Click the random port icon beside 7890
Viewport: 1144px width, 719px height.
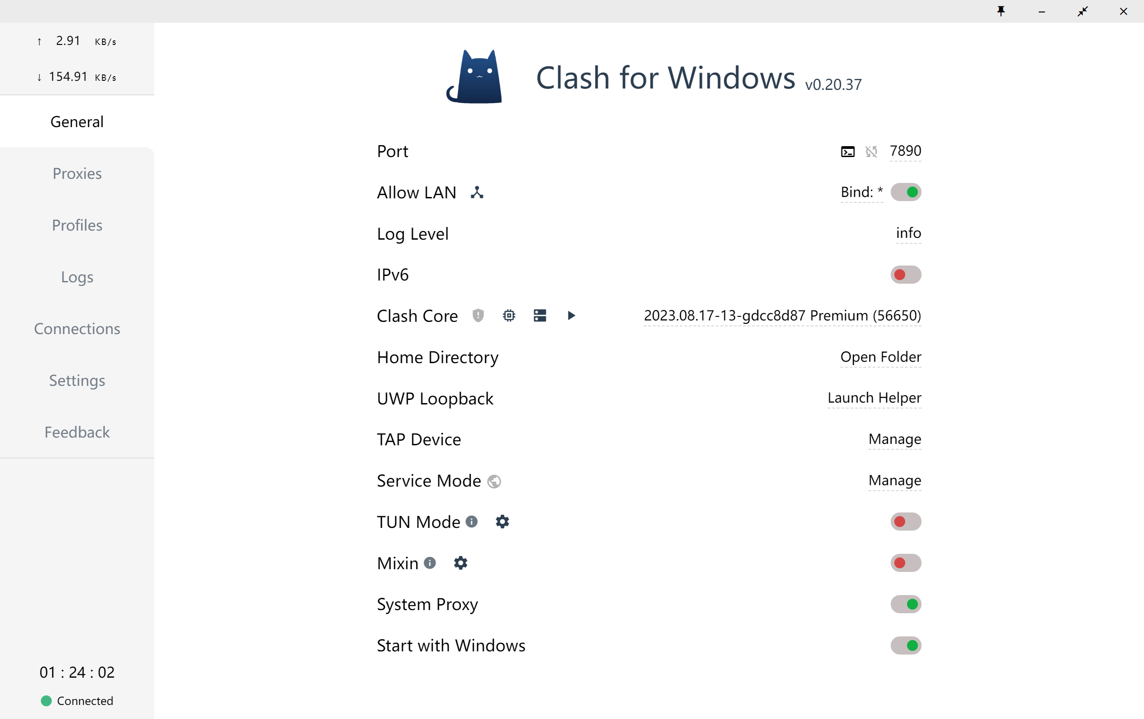(871, 152)
